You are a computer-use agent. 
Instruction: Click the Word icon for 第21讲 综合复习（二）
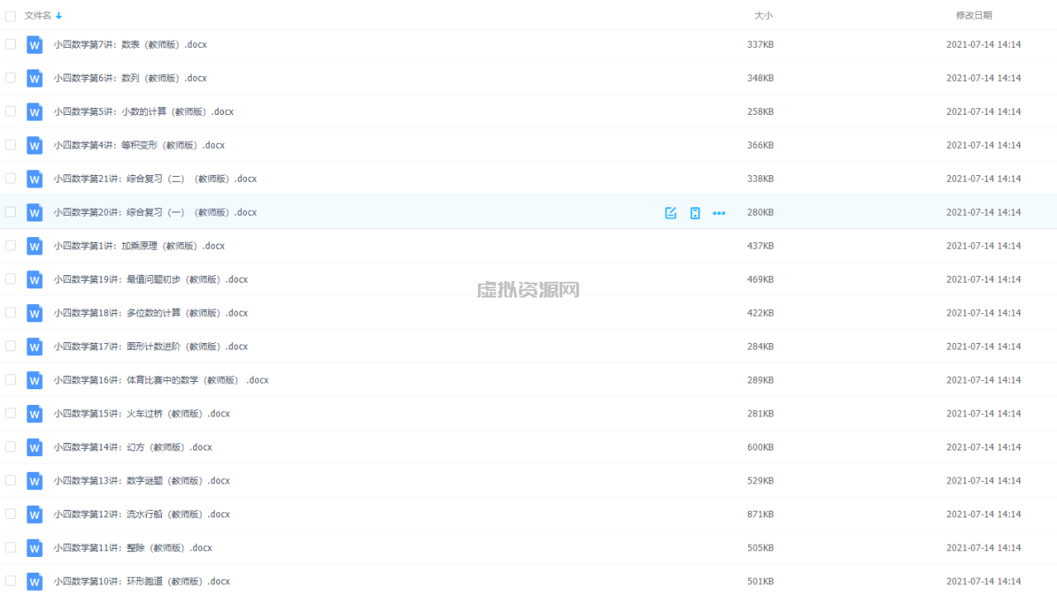pos(34,178)
